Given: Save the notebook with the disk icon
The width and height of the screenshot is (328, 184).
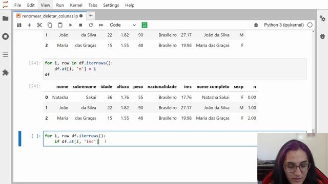Looking at the screenshot, I should pyautogui.click(x=19, y=25).
